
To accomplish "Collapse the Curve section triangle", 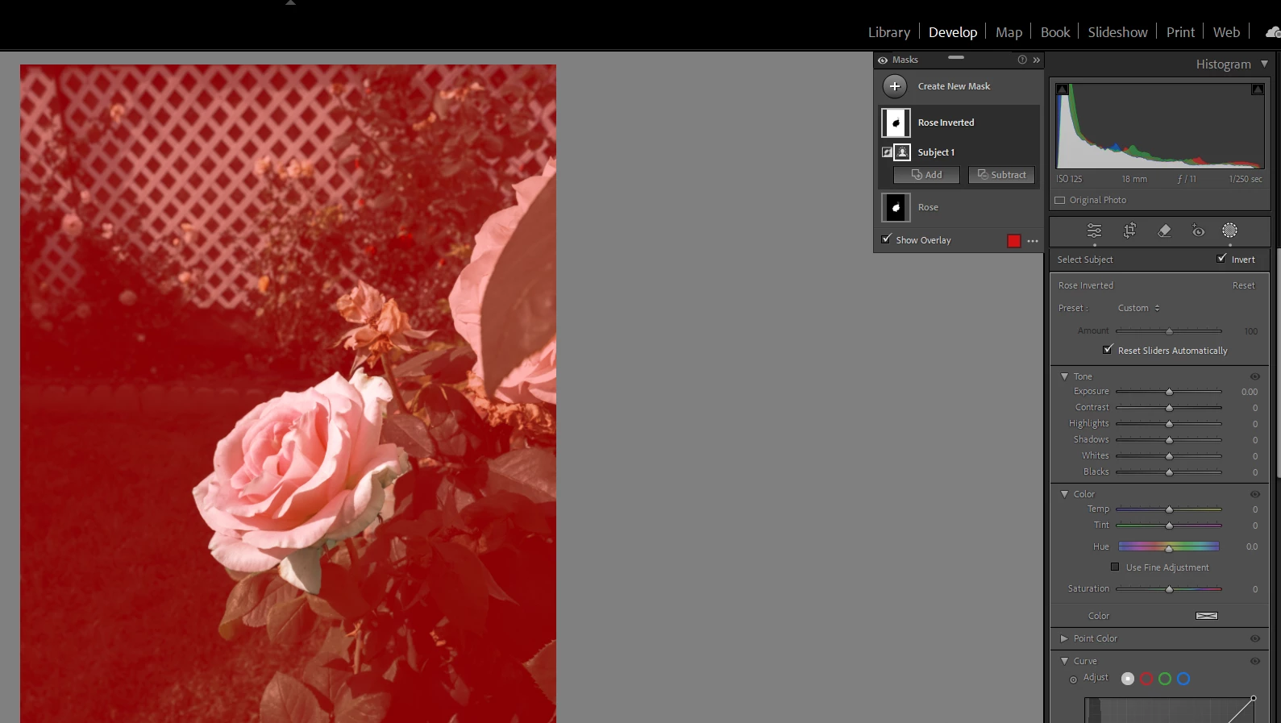I will click(x=1064, y=661).
